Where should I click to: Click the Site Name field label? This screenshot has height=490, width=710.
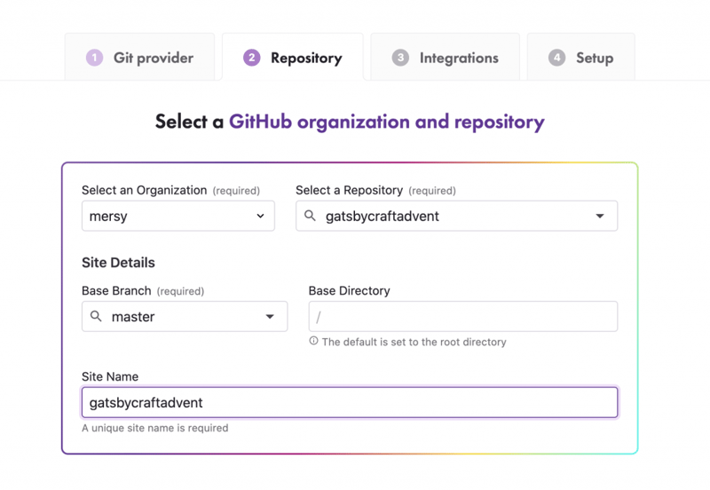point(110,376)
